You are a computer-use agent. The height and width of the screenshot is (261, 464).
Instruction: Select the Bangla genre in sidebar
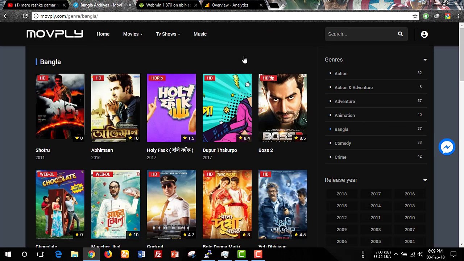341,129
